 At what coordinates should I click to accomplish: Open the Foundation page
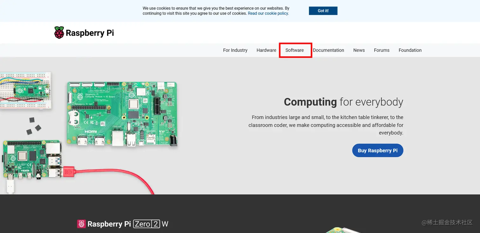click(410, 50)
